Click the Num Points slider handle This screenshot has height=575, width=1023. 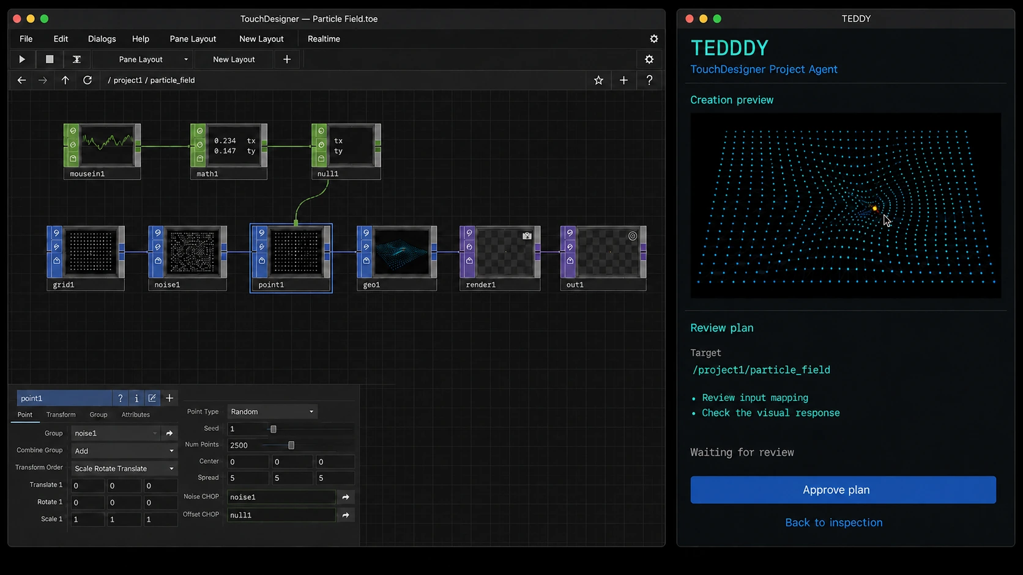point(291,445)
